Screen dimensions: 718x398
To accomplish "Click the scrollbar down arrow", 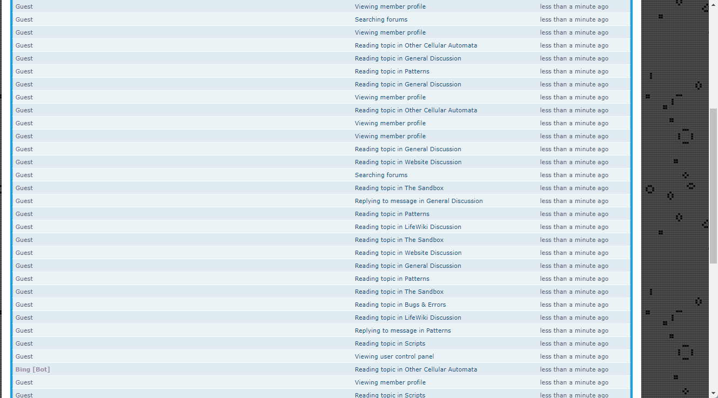I will coord(713,393).
